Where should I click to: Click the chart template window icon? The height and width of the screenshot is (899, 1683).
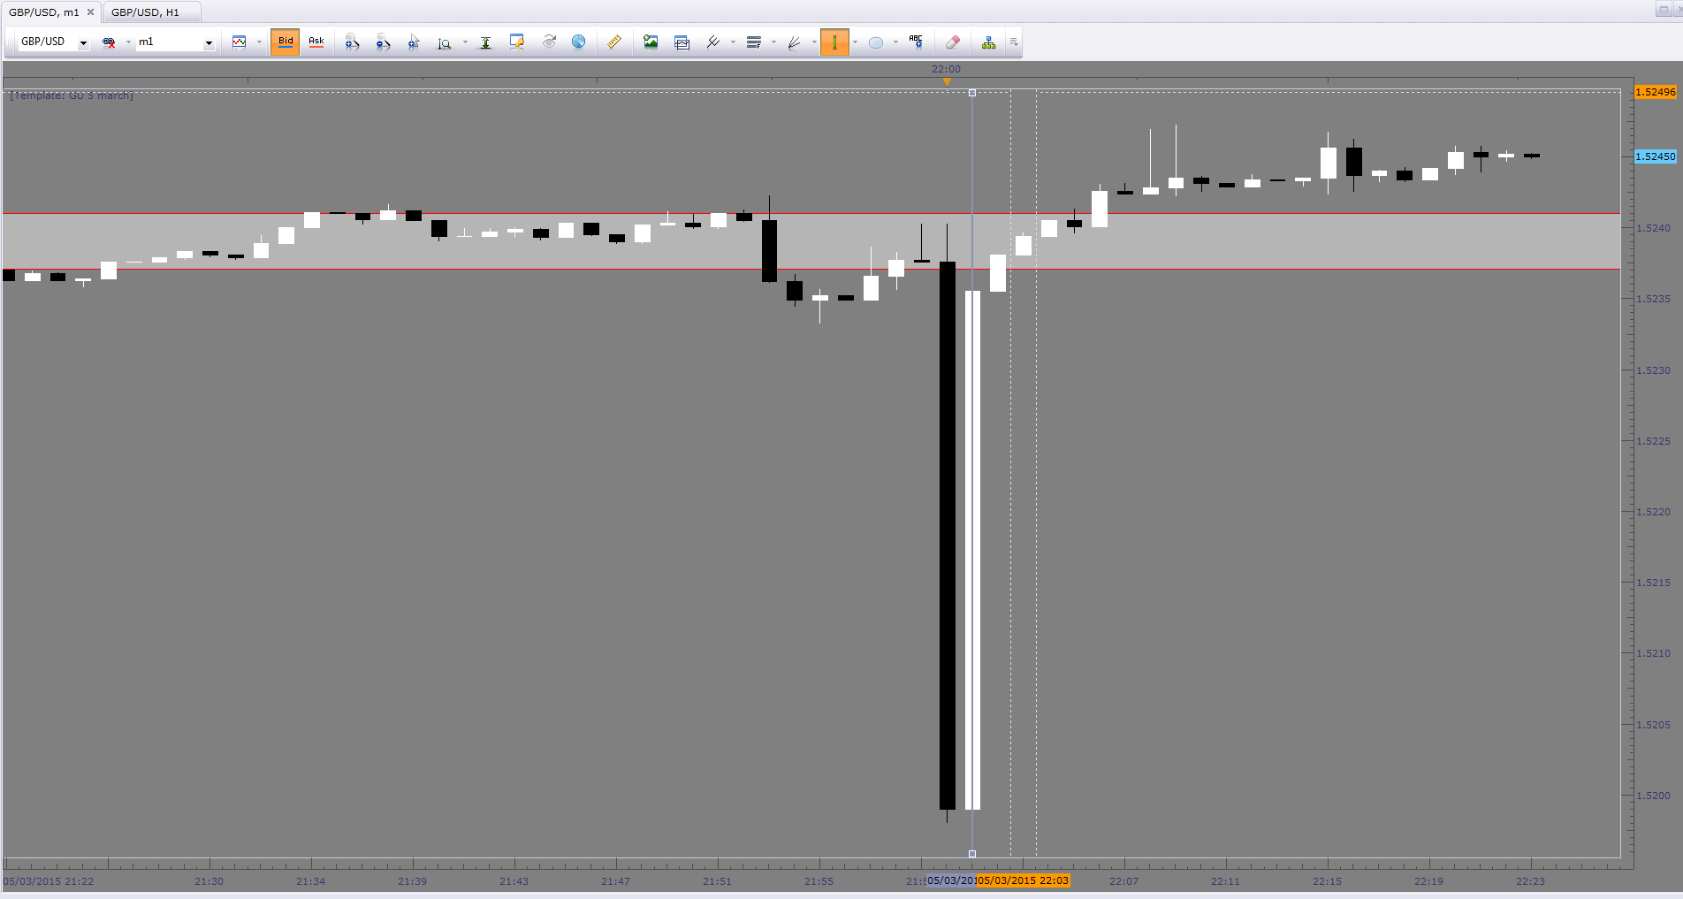682,42
